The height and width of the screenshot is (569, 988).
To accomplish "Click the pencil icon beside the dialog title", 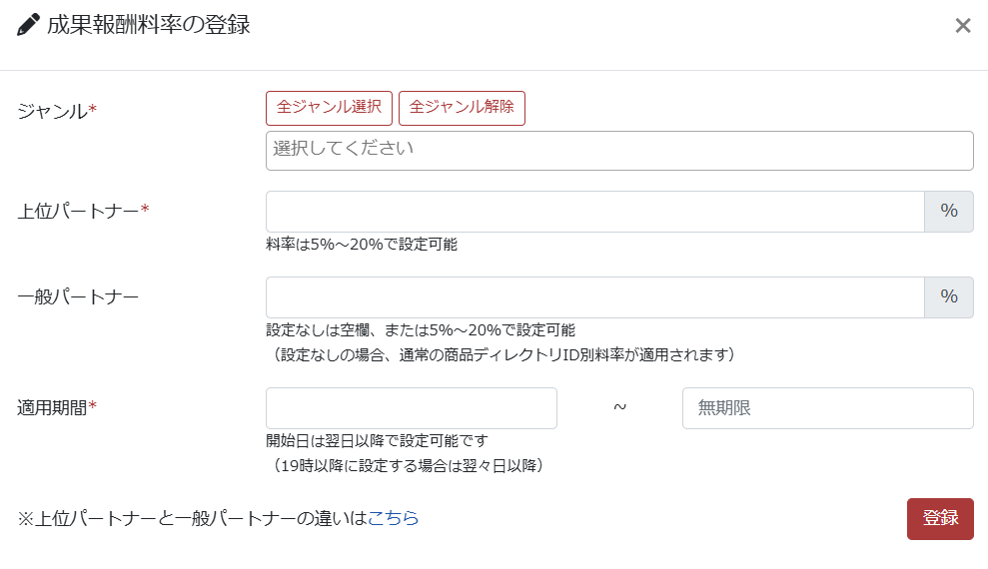I will pos(29,26).
